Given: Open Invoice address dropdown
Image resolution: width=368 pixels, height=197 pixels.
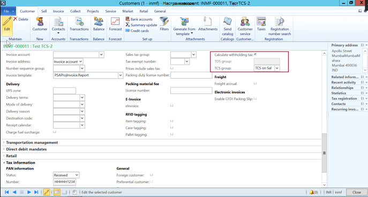Looking at the screenshot, I should [81, 62].
